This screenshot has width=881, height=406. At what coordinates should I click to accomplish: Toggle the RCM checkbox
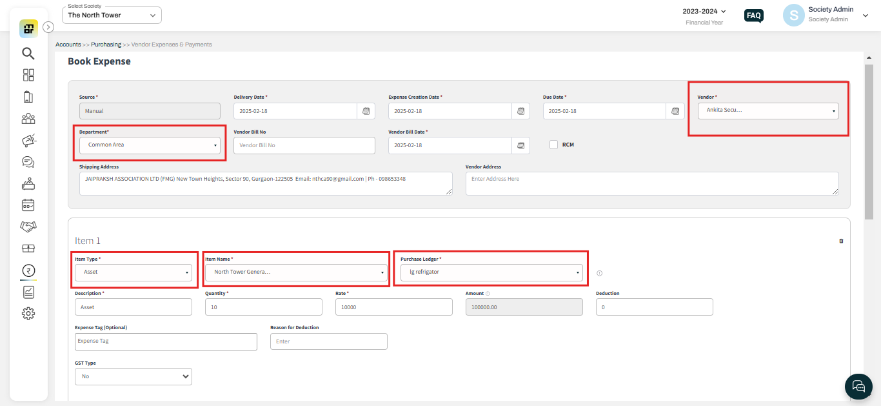pos(553,145)
